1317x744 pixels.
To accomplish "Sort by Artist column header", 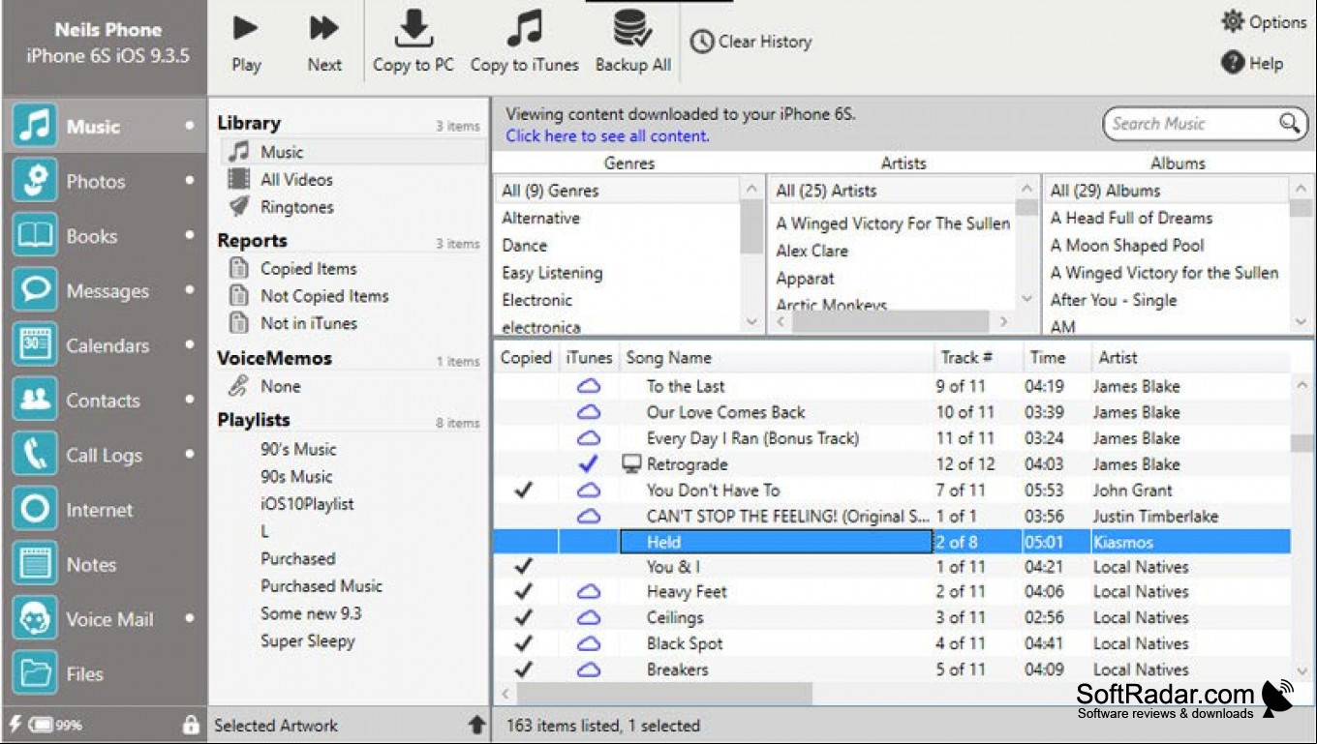I will click(1118, 358).
